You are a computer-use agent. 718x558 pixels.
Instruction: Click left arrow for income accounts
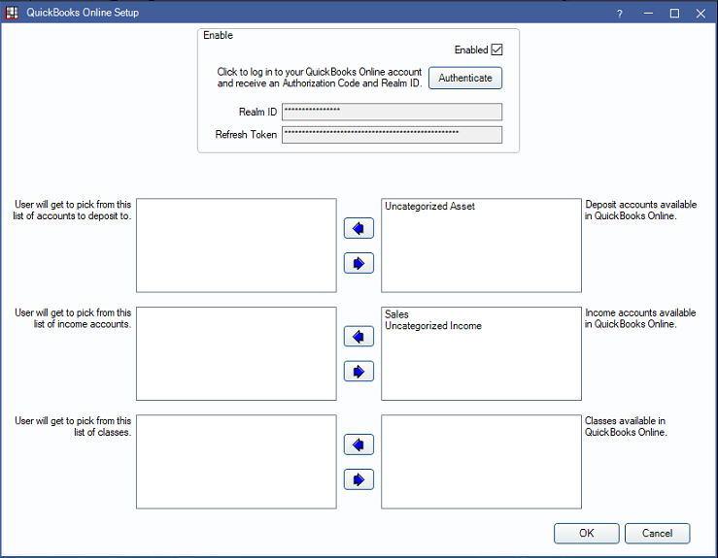(x=359, y=337)
